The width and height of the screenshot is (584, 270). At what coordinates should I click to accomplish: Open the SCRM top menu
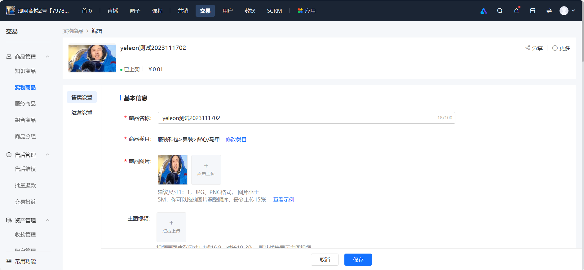pyautogui.click(x=274, y=11)
